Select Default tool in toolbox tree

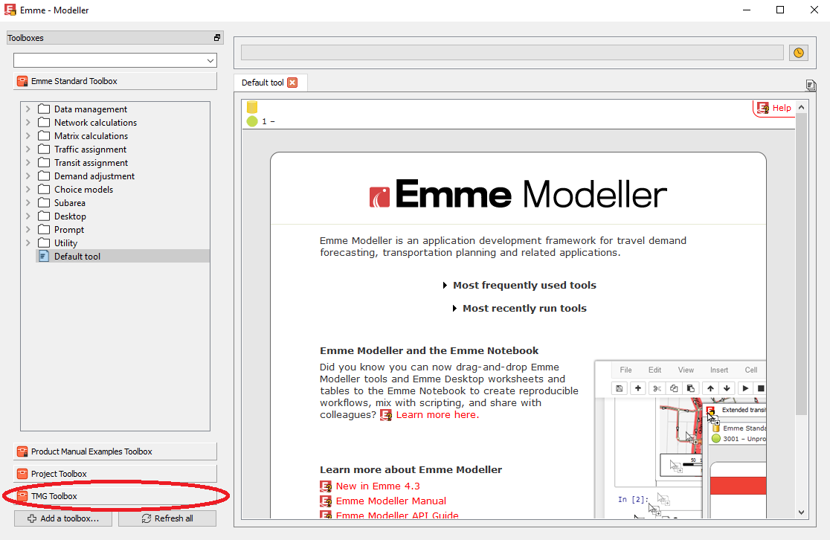pos(77,257)
